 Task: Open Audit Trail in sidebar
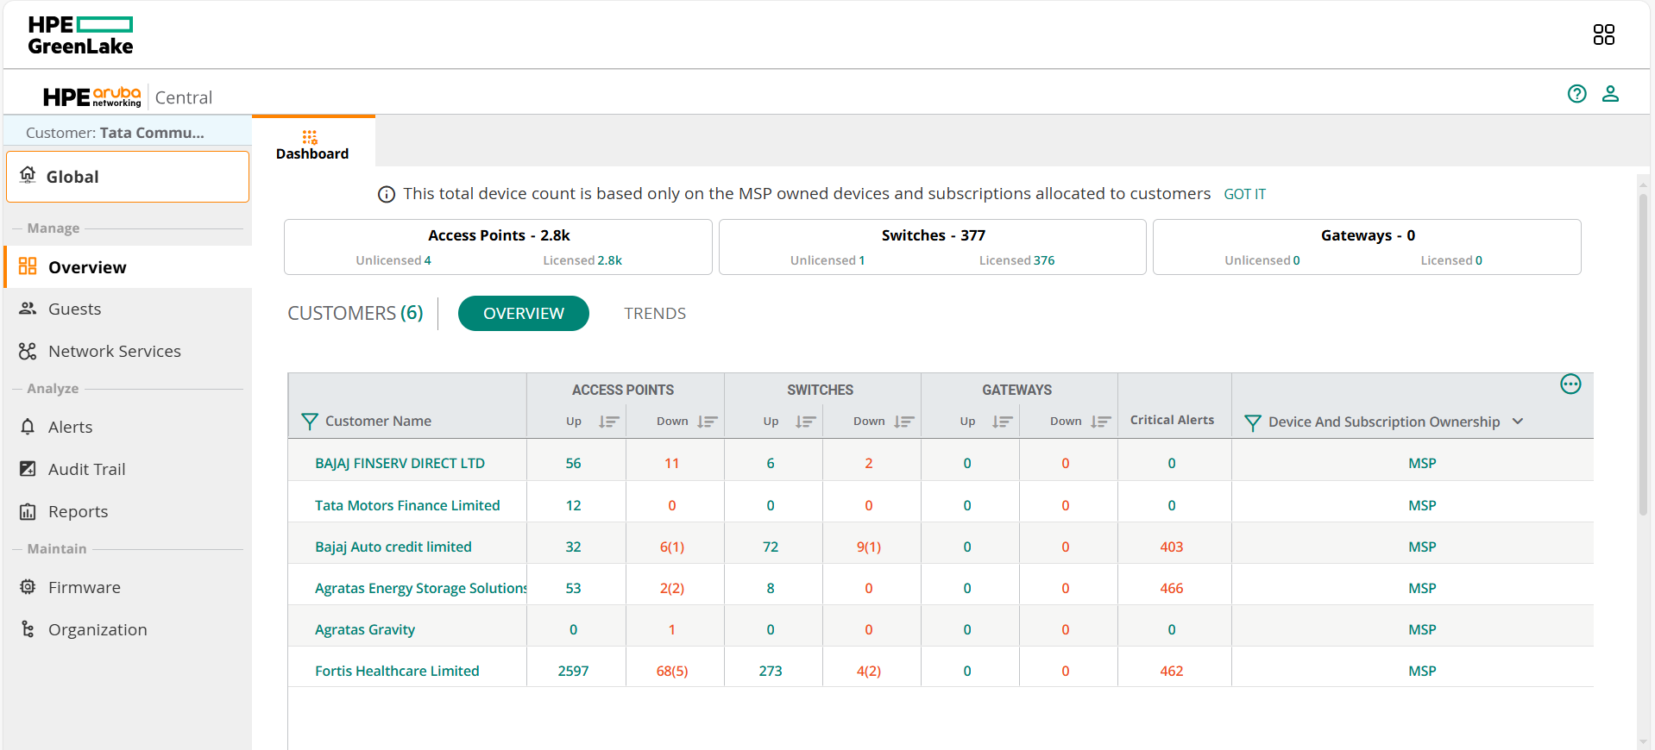[86, 470]
